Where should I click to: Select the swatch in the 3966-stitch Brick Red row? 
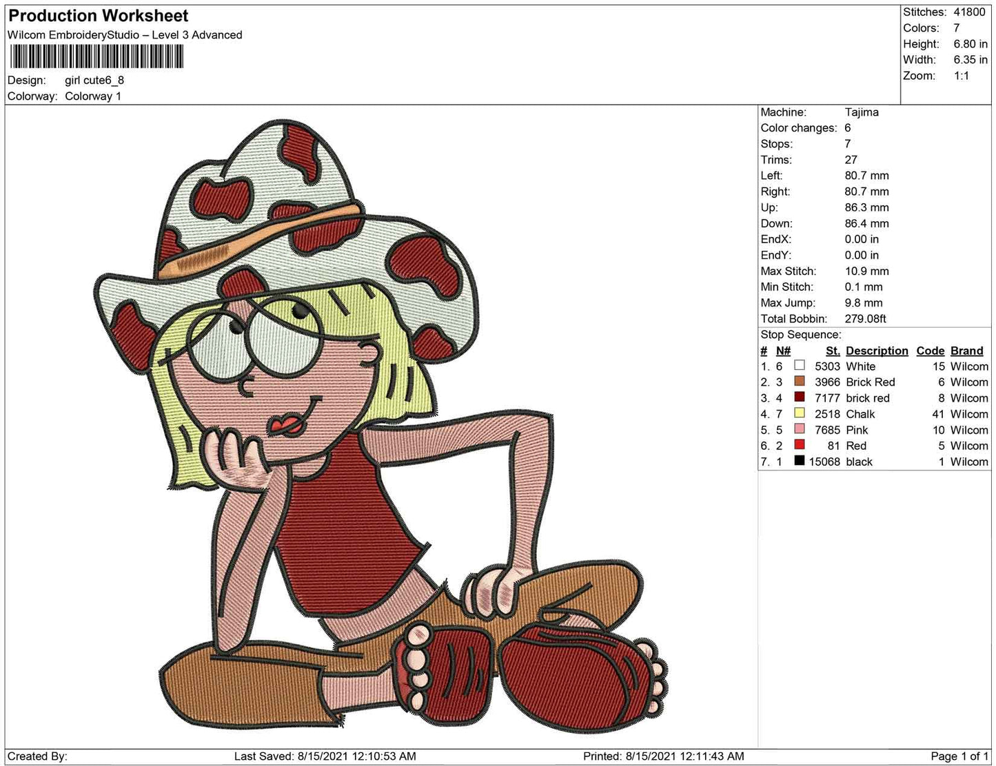coord(800,382)
